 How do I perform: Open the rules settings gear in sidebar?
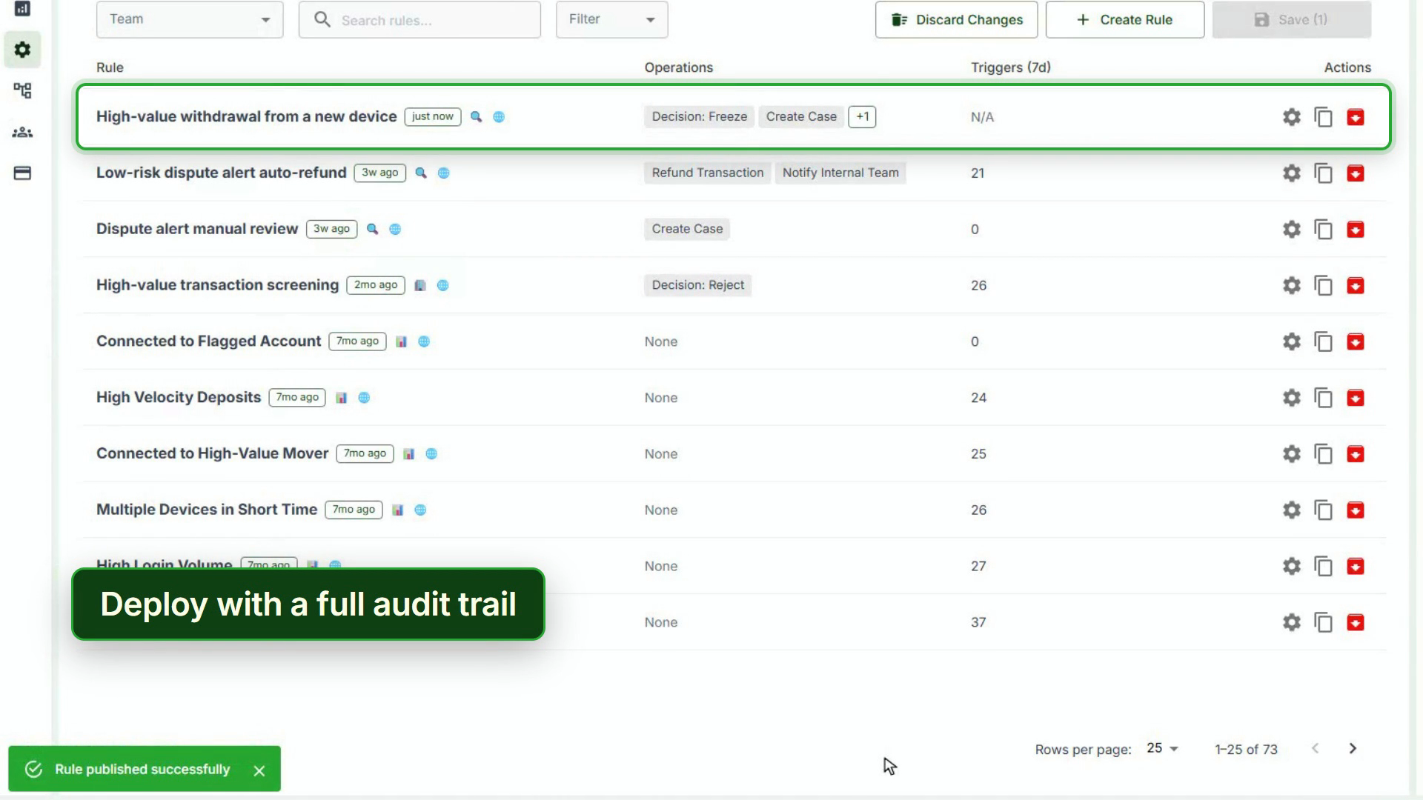[x=22, y=50]
